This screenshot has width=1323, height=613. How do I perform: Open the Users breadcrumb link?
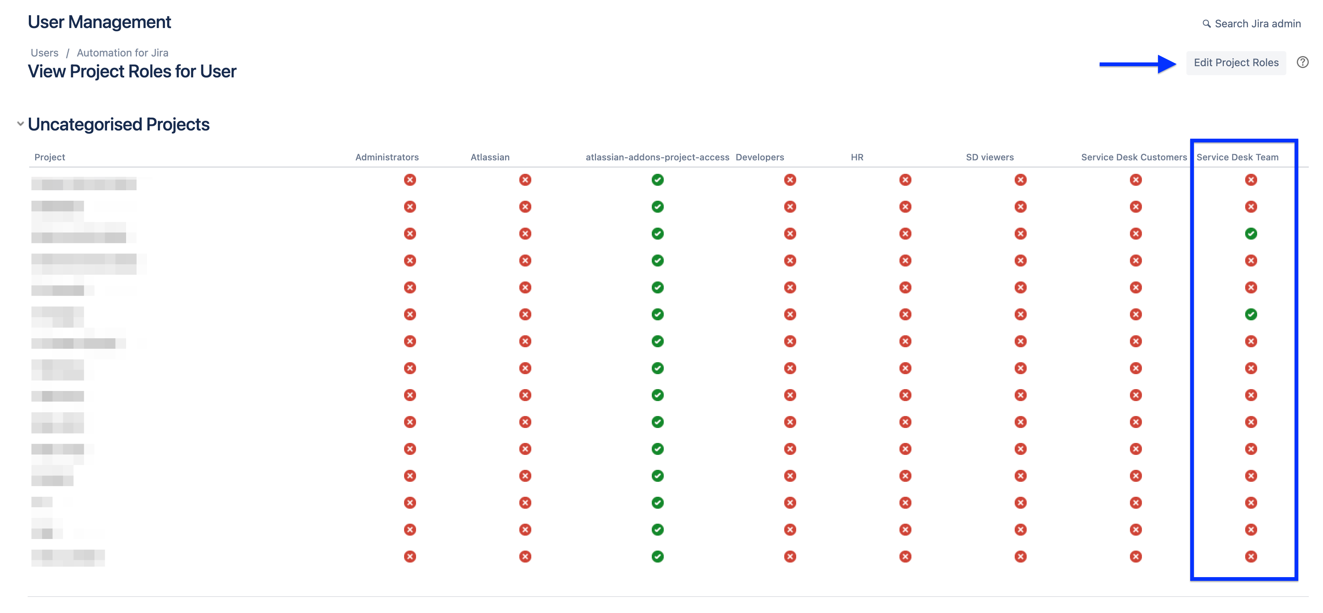click(x=44, y=52)
